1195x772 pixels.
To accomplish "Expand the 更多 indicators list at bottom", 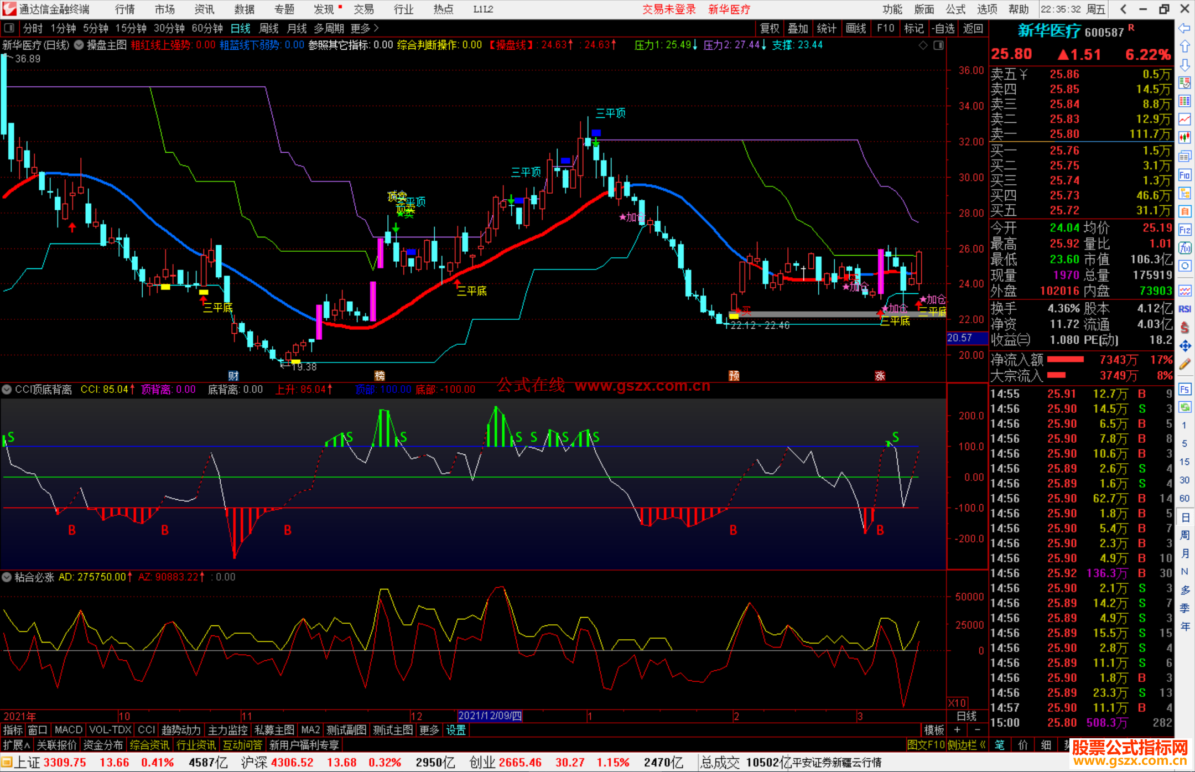I will tap(429, 730).
